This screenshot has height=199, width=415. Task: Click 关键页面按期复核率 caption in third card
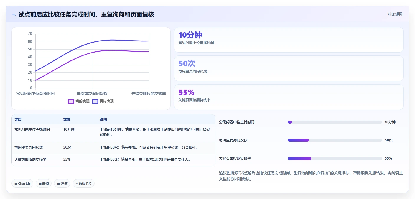[194, 100]
